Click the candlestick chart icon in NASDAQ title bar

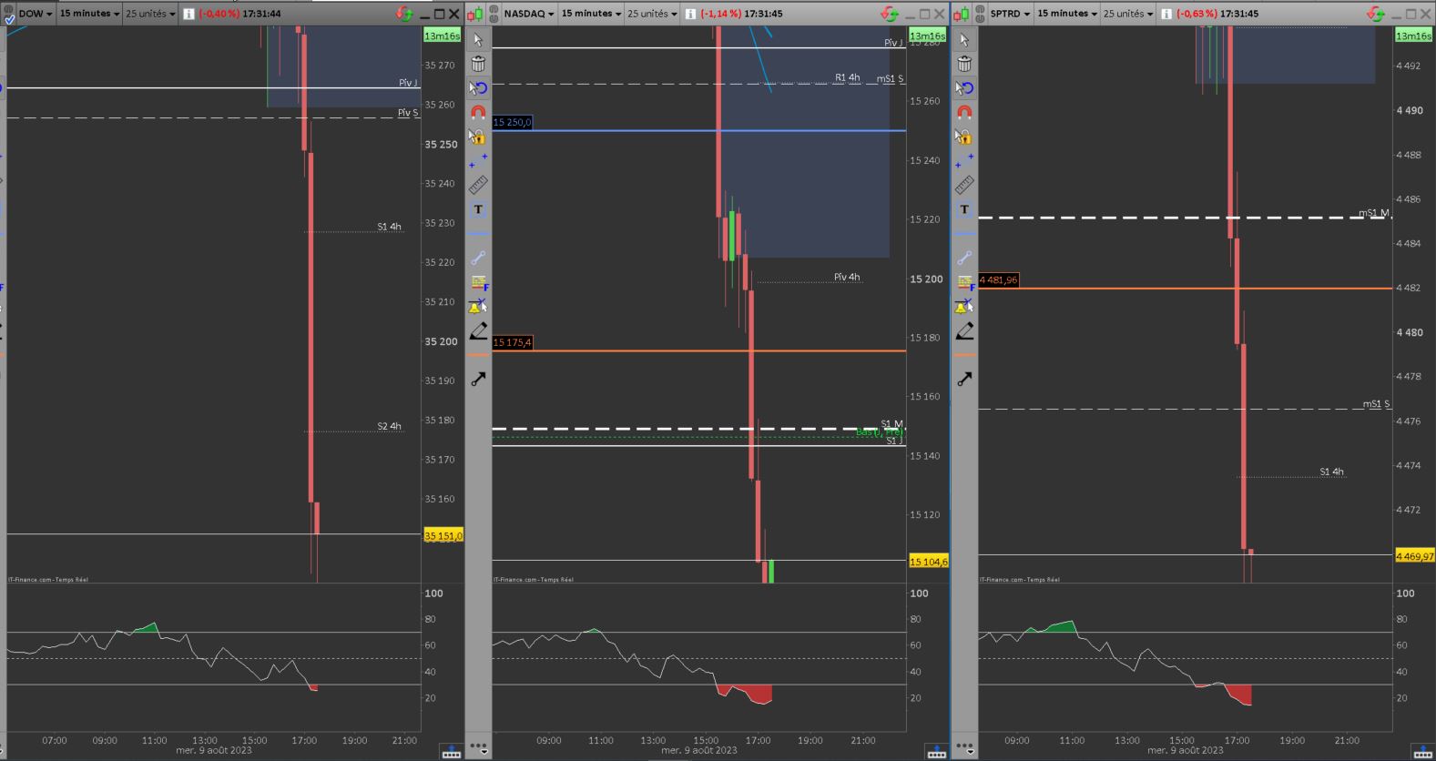(475, 14)
